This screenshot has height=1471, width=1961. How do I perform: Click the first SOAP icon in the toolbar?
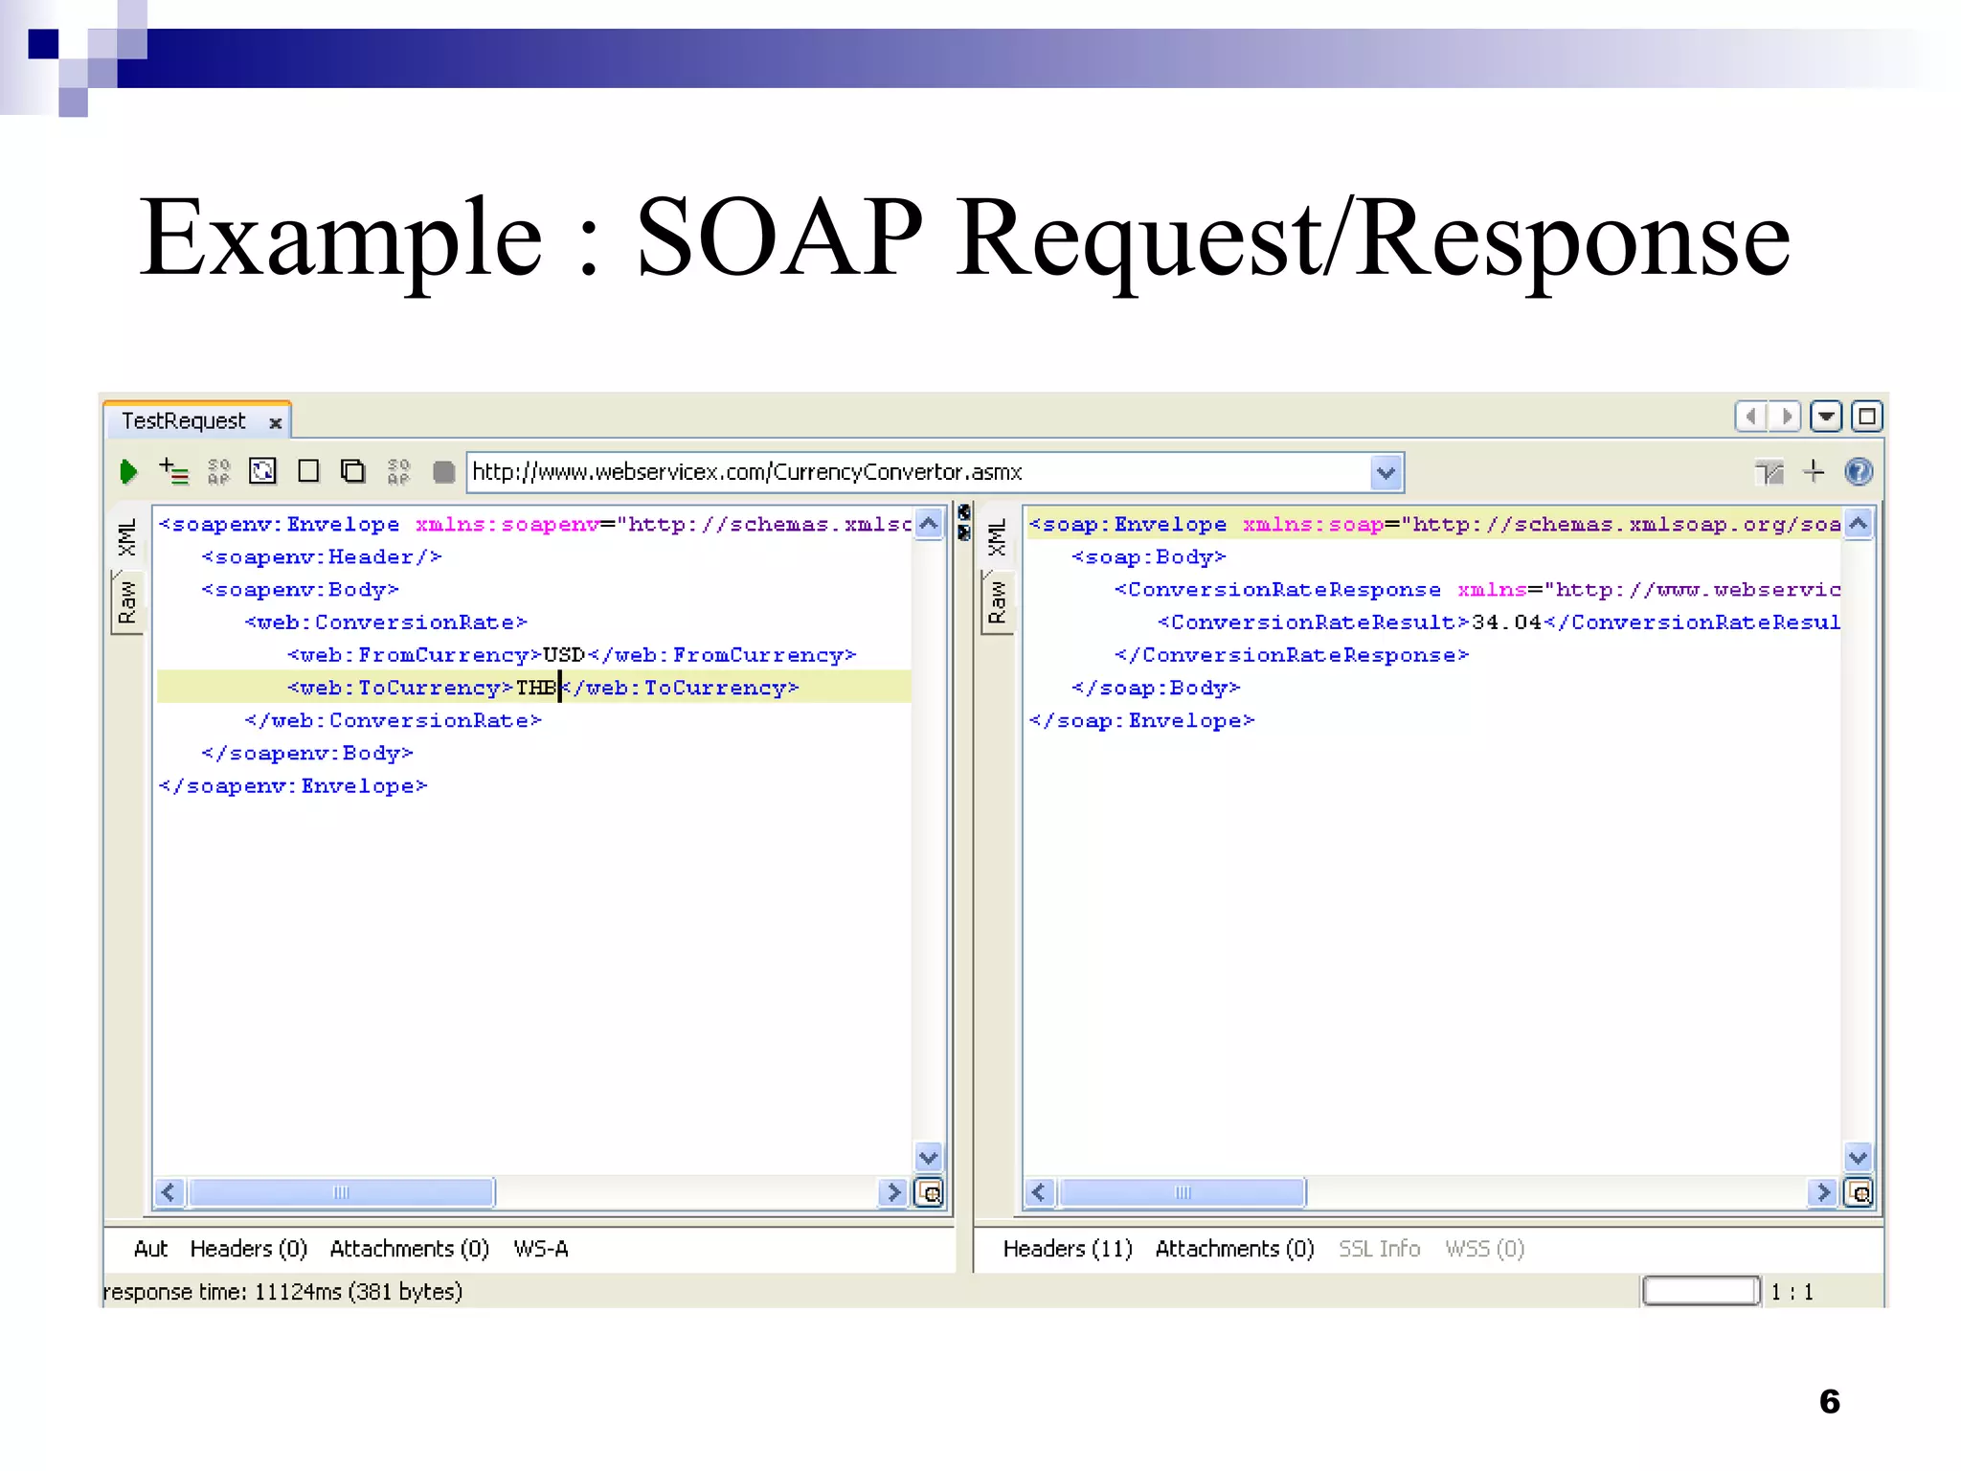(218, 471)
